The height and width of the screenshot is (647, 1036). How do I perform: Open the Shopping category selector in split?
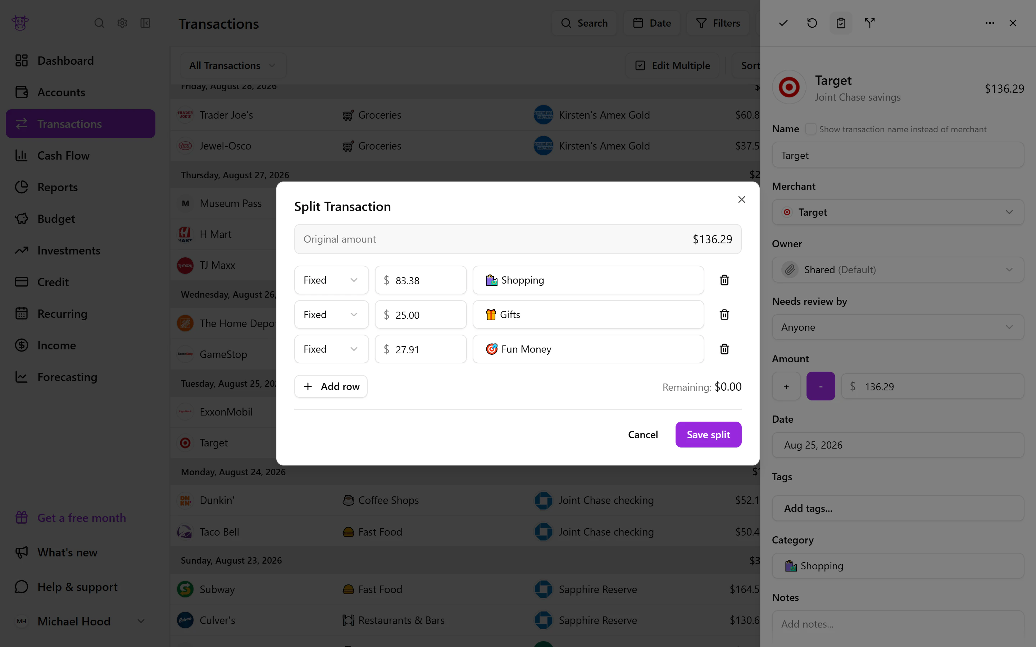(x=588, y=280)
